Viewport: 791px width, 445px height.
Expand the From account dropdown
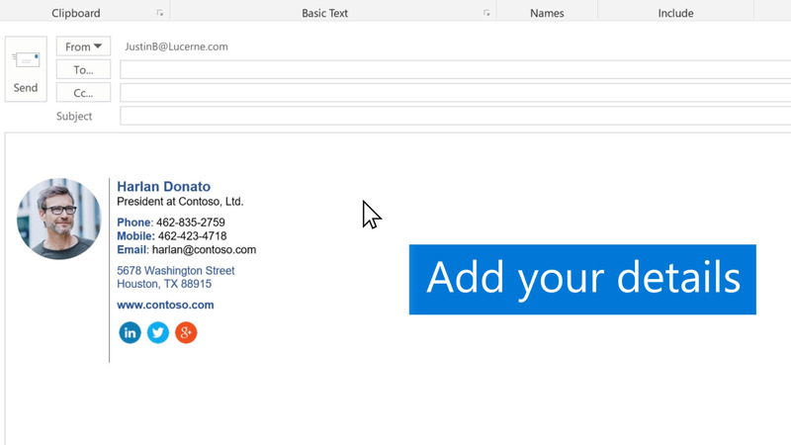click(83, 46)
